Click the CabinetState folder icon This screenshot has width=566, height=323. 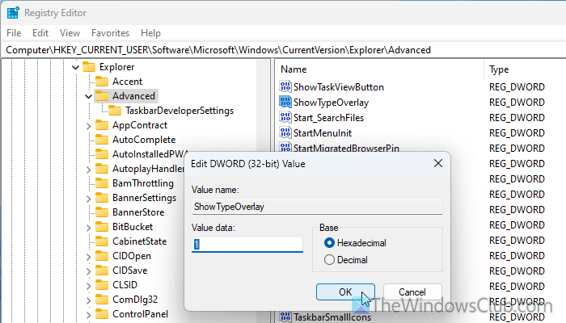click(x=102, y=241)
